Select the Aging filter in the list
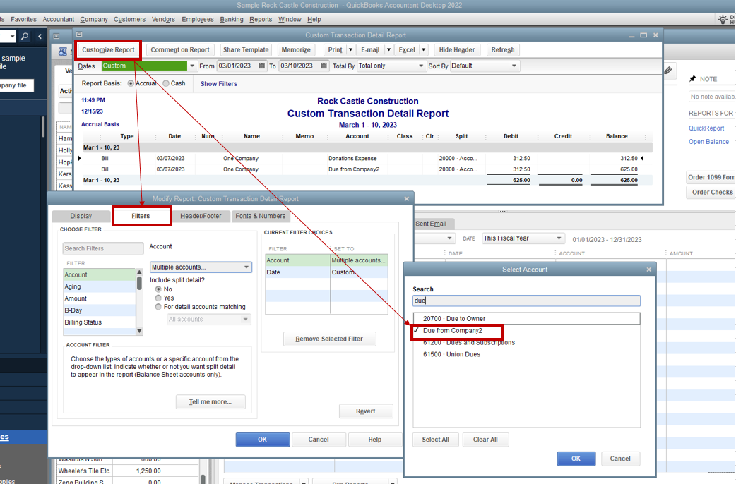The height and width of the screenshot is (484, 736). pos(100,286)
